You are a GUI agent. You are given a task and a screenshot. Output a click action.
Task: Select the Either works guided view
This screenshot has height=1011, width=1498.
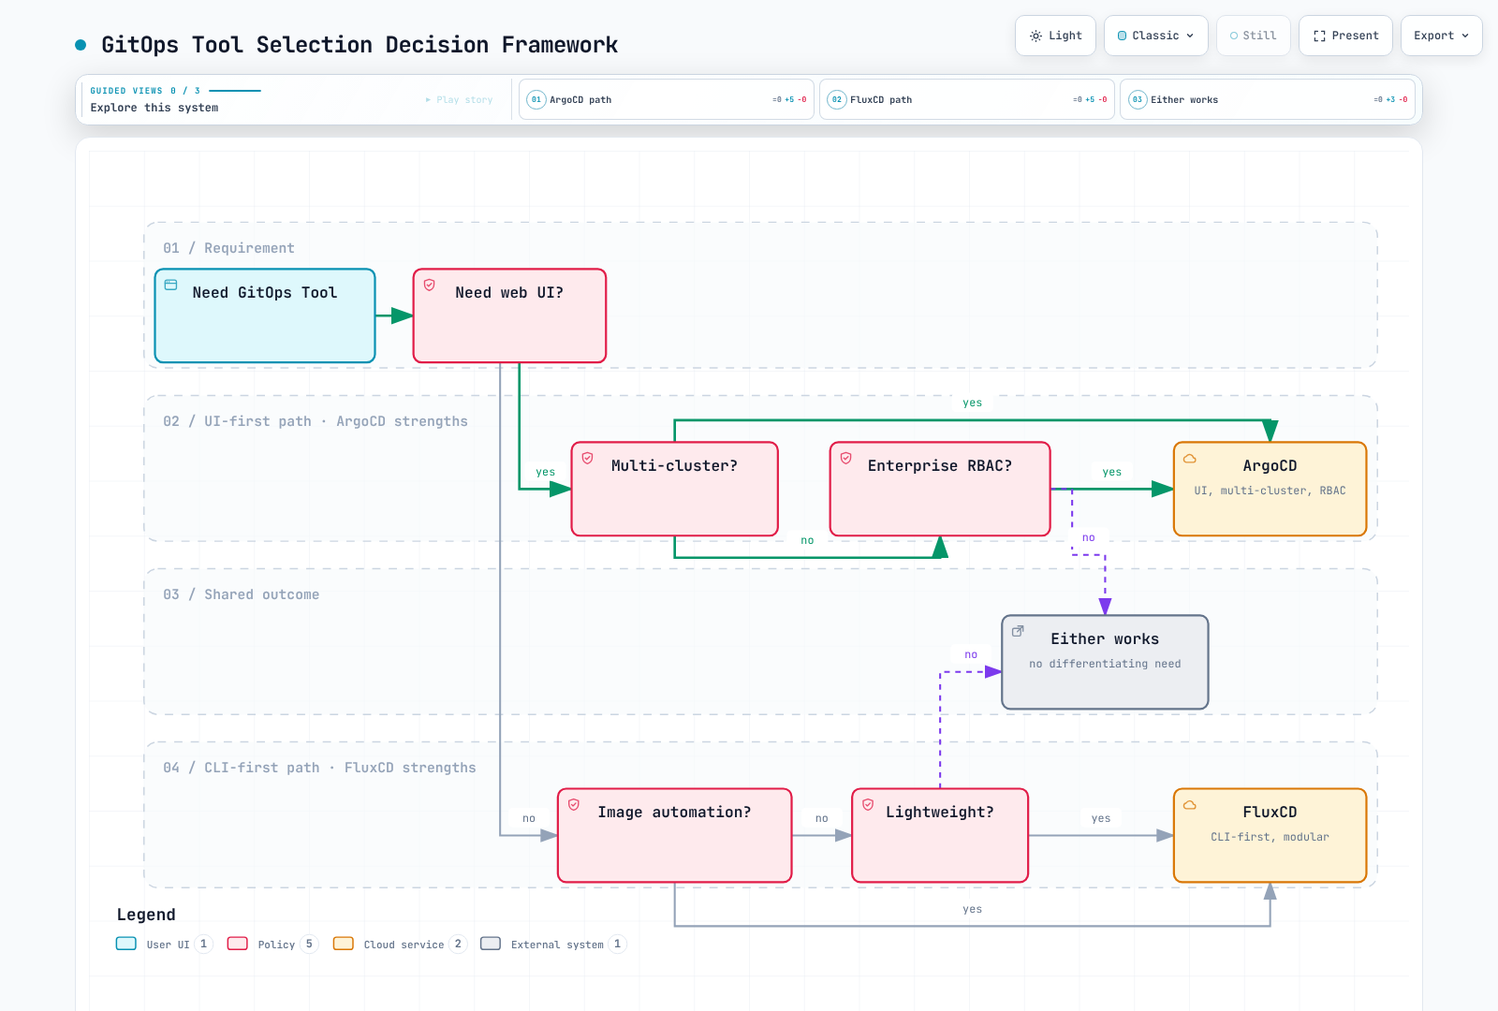tap(1268, 99)
